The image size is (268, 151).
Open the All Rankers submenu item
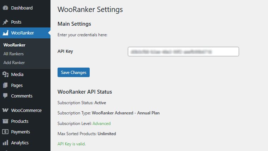pos(13,54)
